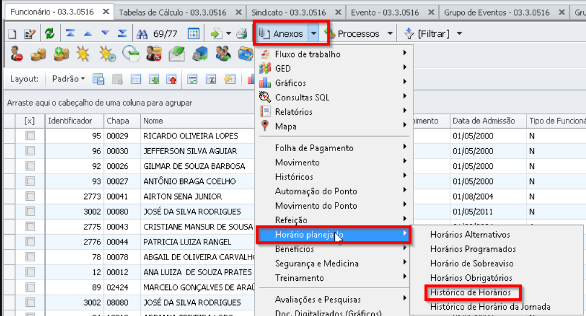Click the new record blank page icon
This screenshot has width=586, height=316.
12,34
